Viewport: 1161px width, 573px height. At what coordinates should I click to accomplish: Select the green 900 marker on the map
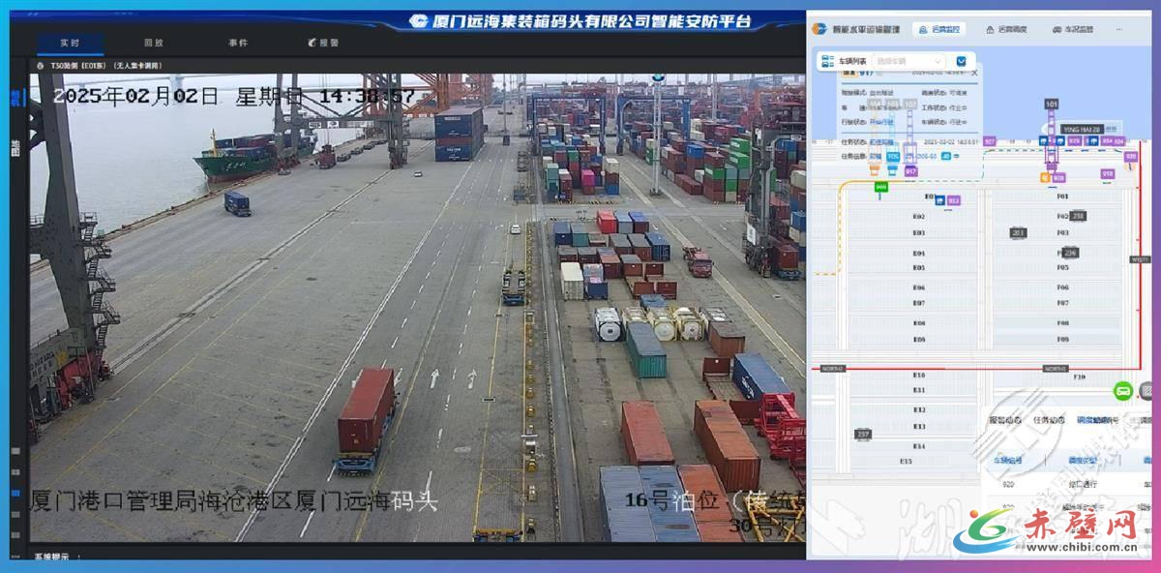coord(880,187)
